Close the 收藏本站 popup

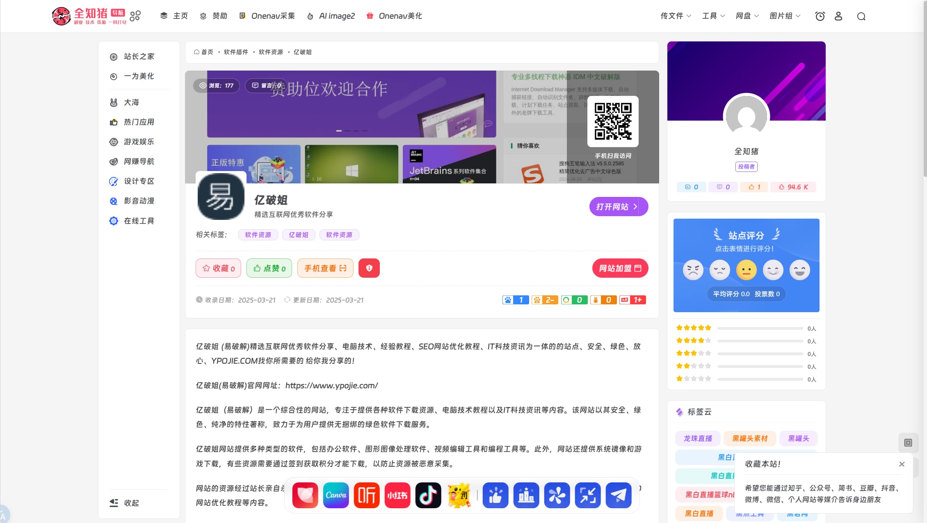(902, 464)
